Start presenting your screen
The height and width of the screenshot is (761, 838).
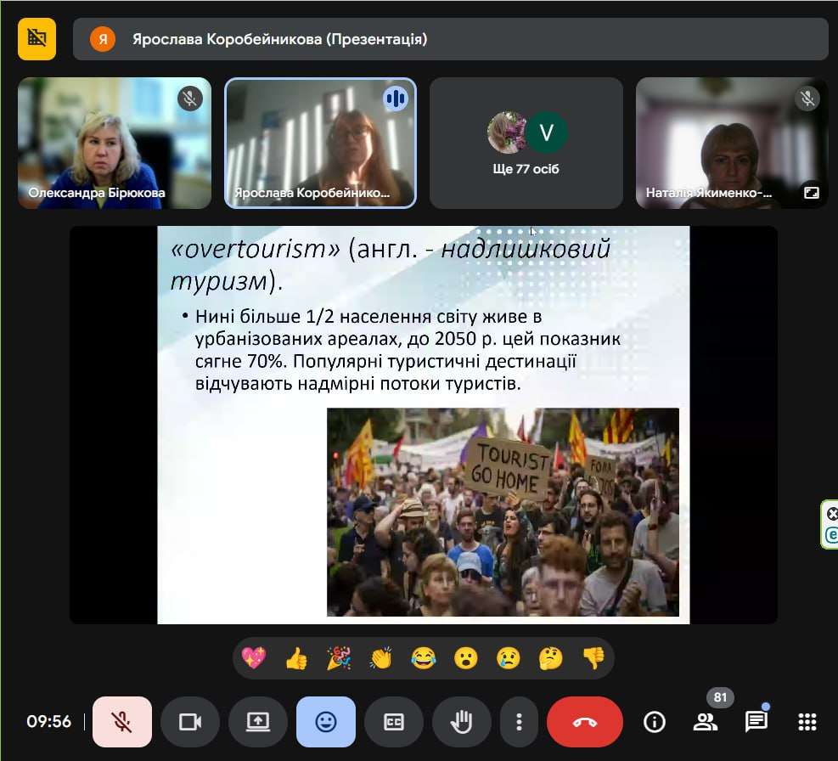257,722
